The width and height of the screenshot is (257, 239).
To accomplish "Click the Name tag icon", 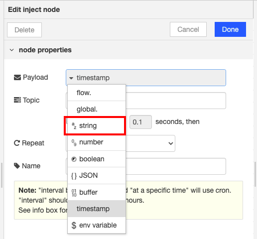I will 17,166.
